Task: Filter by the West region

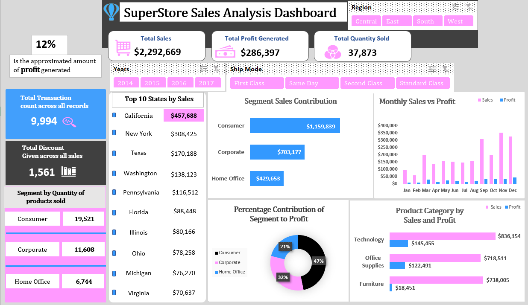Action: (458, 21)
